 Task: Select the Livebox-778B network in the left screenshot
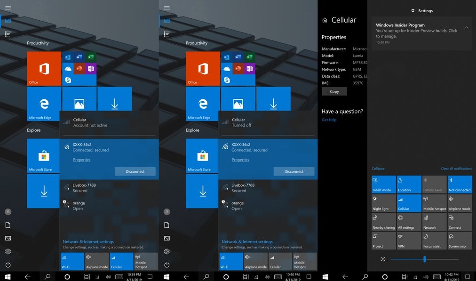coord(109,188)
